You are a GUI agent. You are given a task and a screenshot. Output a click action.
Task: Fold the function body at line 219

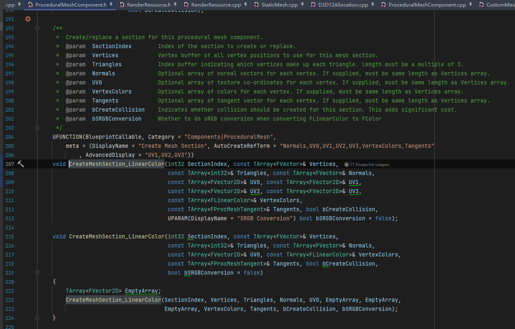click(x=37, y=273)
